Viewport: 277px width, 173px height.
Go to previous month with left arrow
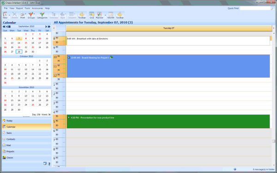click(7, 27)
